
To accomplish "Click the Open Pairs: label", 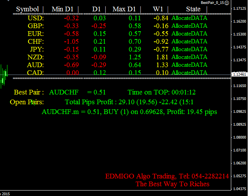I will [x=27, y=102].
